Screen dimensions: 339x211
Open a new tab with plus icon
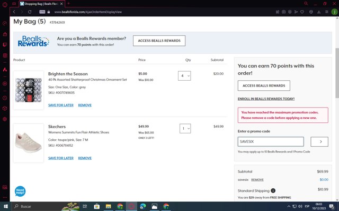coord(68,4)
